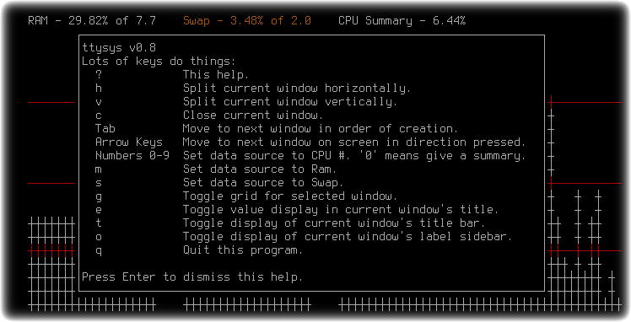
Task: Click the "?" key in help list
Action: 99,74
